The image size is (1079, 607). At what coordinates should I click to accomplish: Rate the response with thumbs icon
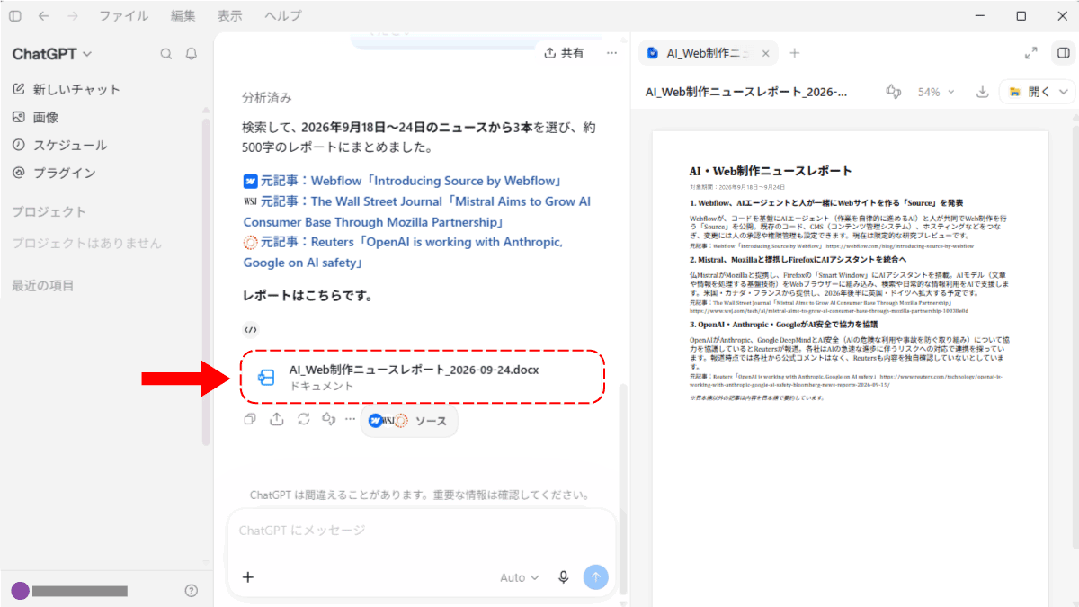coord(329,419)
